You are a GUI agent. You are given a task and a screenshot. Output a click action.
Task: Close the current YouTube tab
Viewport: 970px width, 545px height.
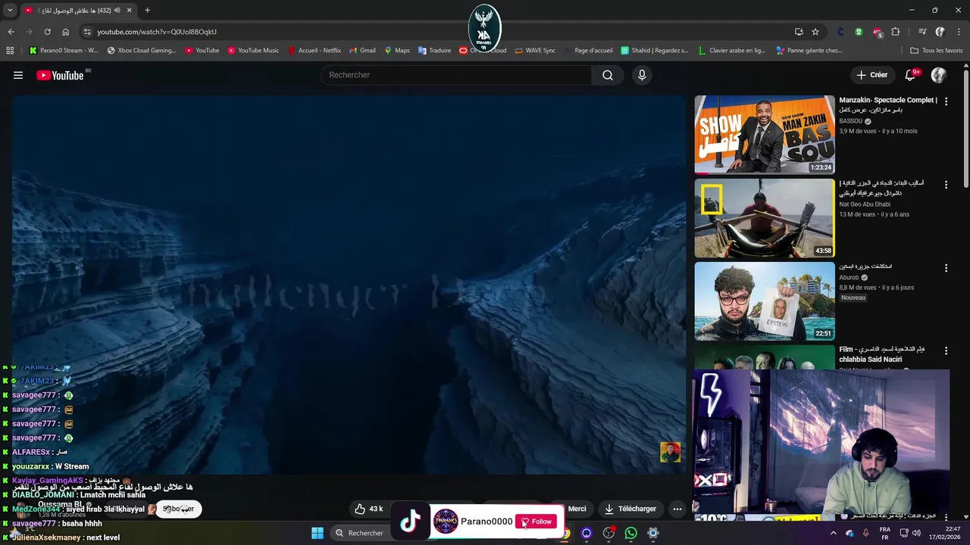point(129,11)
